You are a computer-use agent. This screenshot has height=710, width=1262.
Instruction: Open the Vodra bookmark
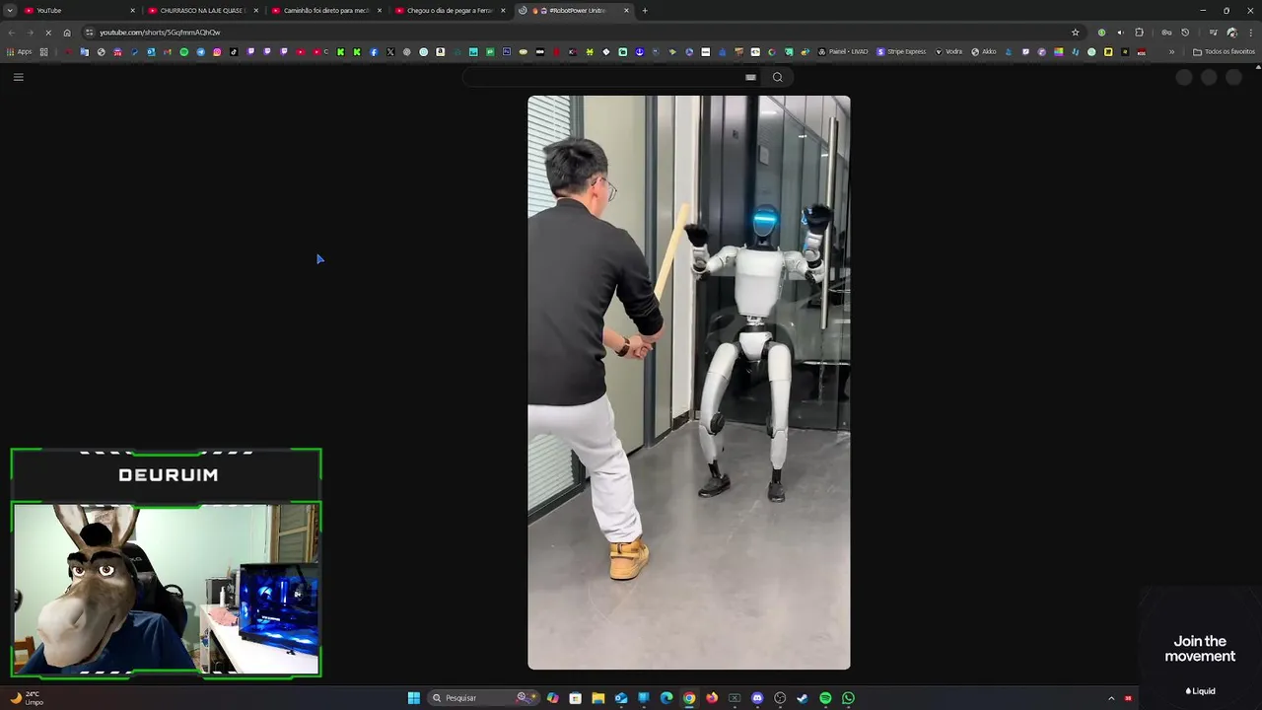(x=948, y=51)
